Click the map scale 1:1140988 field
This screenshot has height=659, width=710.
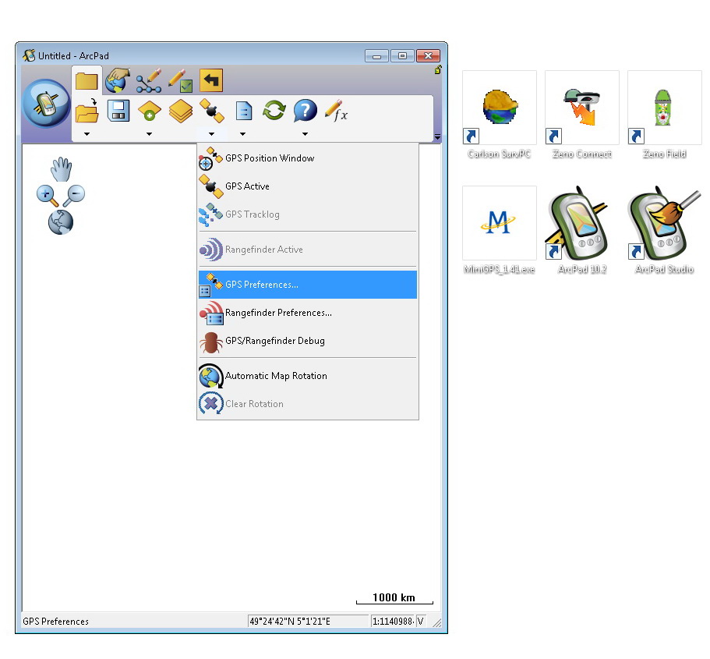point(393,622)
